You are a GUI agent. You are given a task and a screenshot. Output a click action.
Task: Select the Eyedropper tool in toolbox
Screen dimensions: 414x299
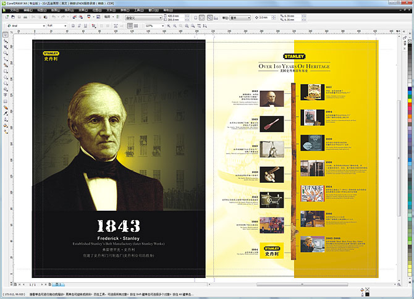click(5, 114)
